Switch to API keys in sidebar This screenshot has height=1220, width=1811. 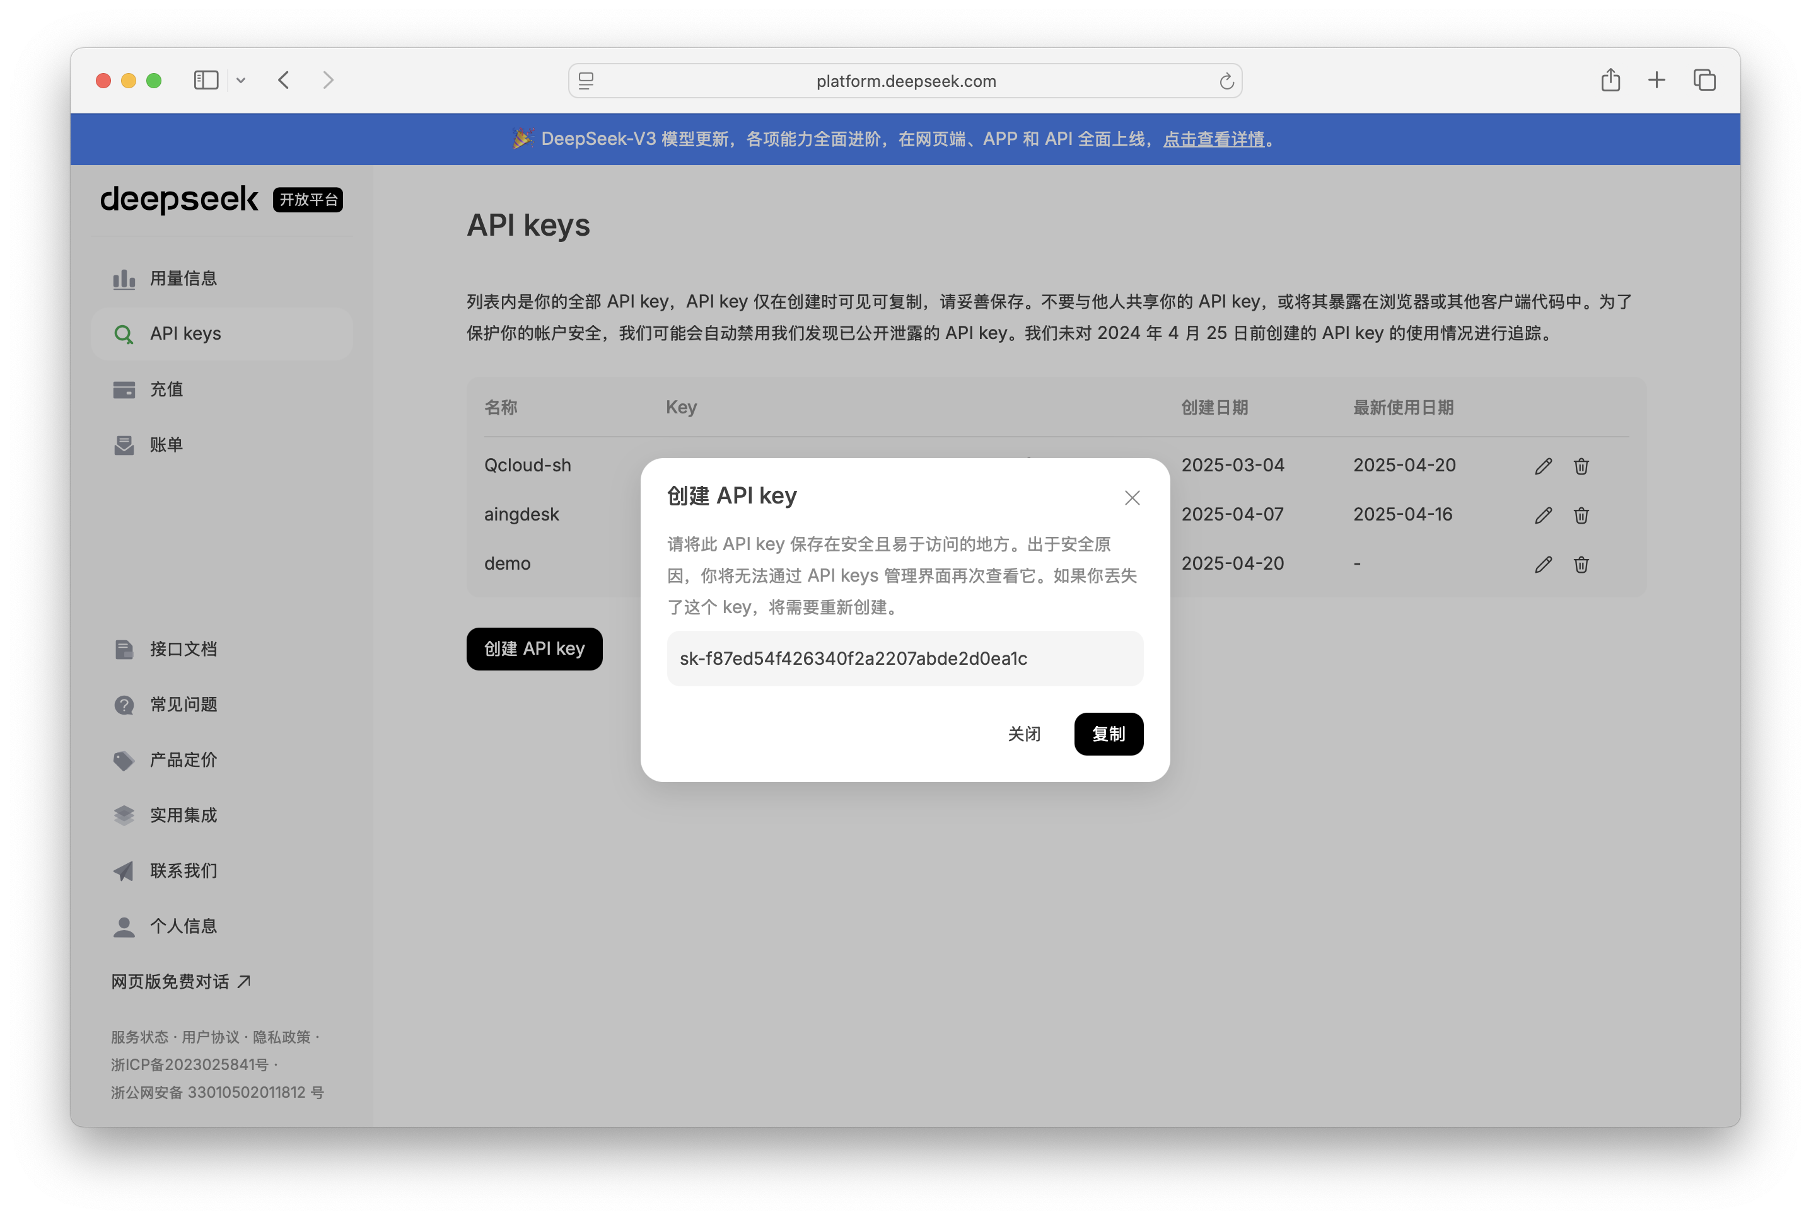(x=186, y=333)
